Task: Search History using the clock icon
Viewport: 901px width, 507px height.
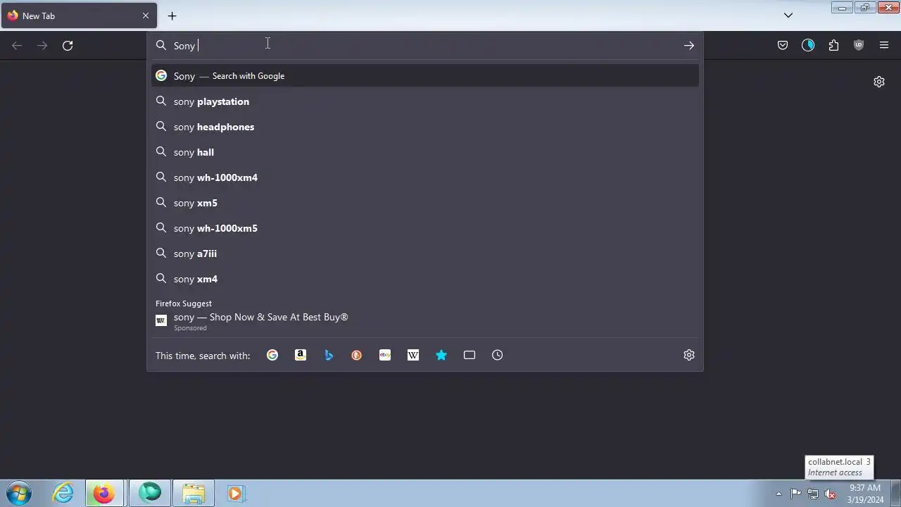Action: [498, 355]
